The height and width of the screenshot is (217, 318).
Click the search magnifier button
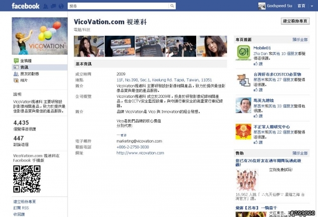pyautogui.click(x=172, y=6)
